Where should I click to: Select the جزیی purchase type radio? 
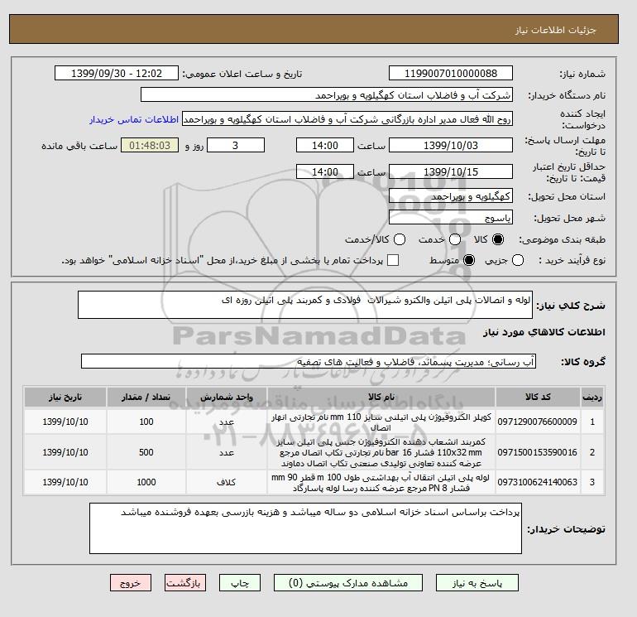518,260
